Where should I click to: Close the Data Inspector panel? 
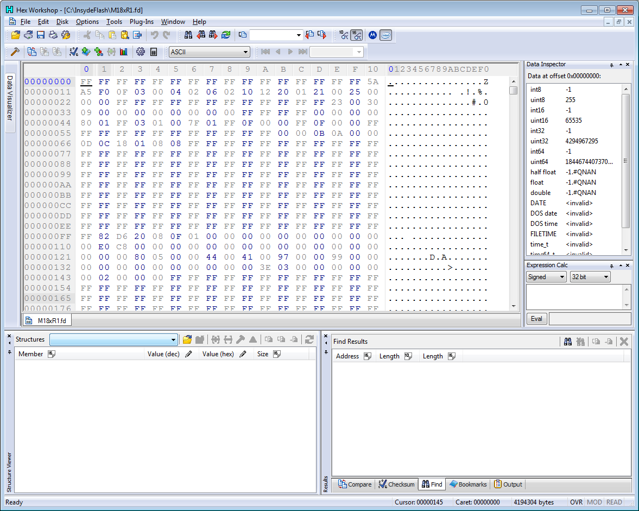(x=628, y=65)
